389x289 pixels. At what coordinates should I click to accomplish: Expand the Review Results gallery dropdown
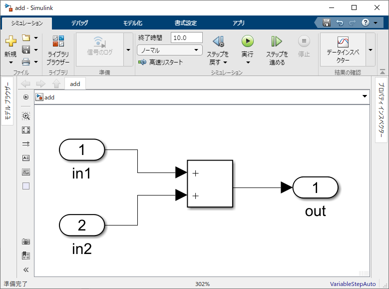(x=371, y=49)
